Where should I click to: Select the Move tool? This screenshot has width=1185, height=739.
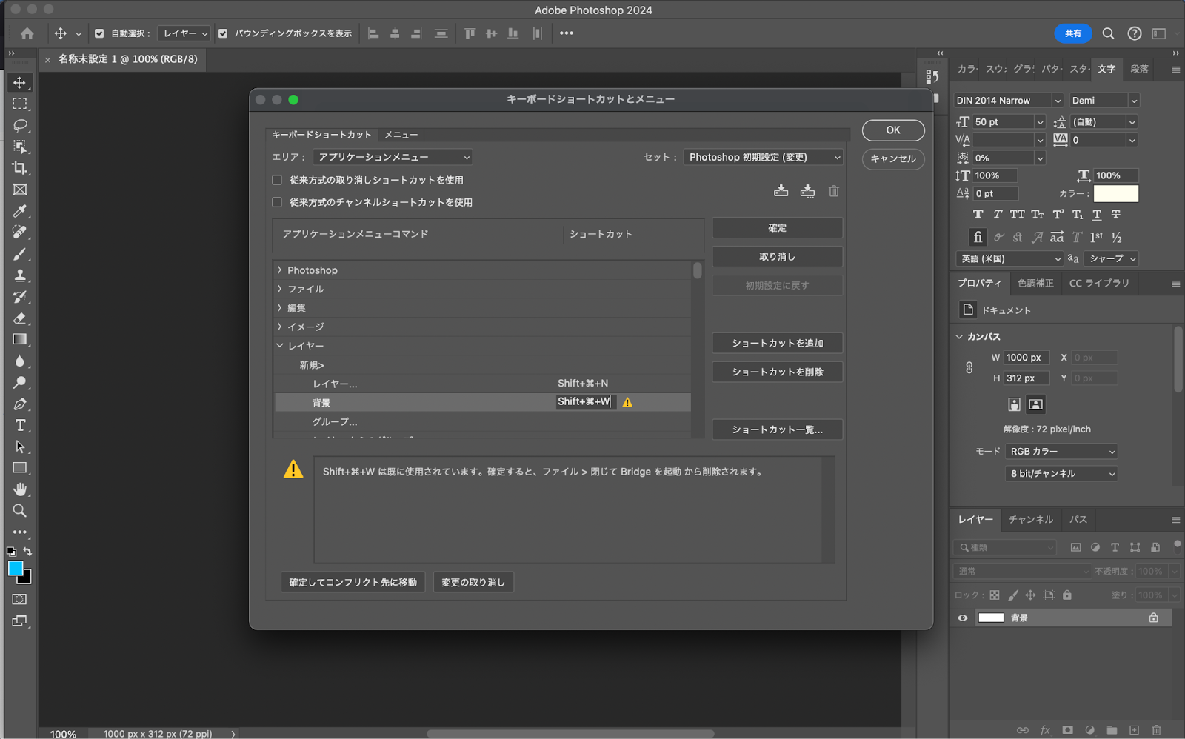click(x=20, y=82)
